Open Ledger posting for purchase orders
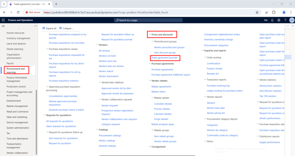The height and width of the screenshot is (156, 295). (x=225, y=91)
